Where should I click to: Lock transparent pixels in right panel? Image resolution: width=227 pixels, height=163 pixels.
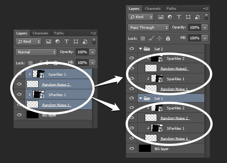(143, 38)
